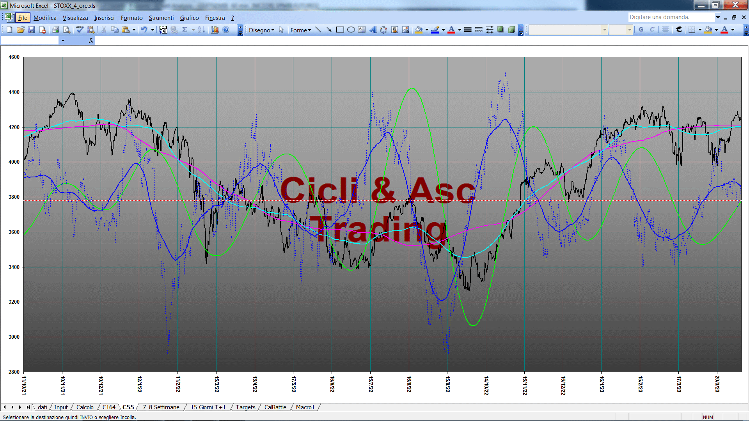Select the Arrow drawing tool

pyautogui.click(x=329, y=30)
